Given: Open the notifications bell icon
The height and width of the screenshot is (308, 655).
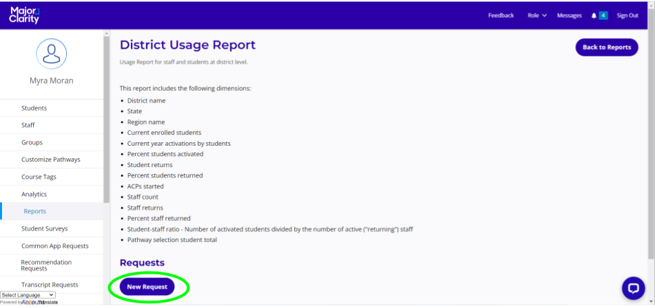Looking at the screenshot, I should click(594, 16).
